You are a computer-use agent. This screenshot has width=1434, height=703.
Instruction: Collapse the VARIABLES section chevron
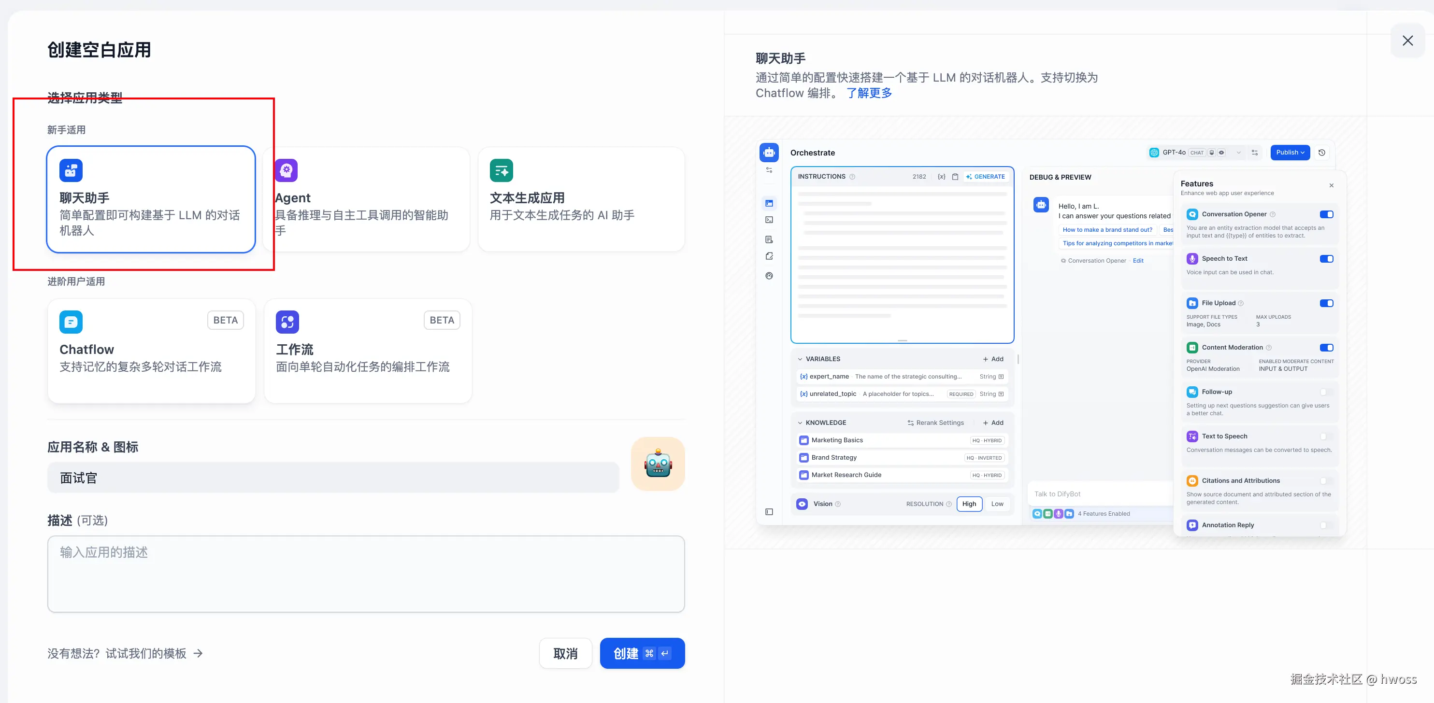click(x=800, y=359)
